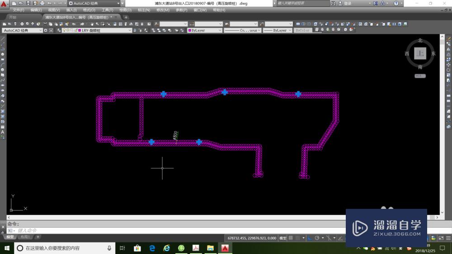Image resolution: width=452 pixels, height=254 pixels.
Task: Open the Help question mark icon in title bar
Action: coord(396,3)
